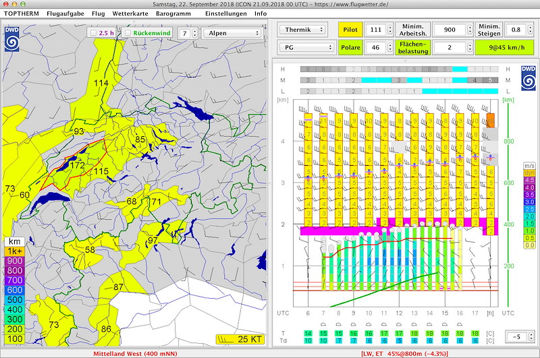The height and width of the screenshot is (358, 540).
Task: Open the Barogramm menu
Action: (x=173, y=13)
